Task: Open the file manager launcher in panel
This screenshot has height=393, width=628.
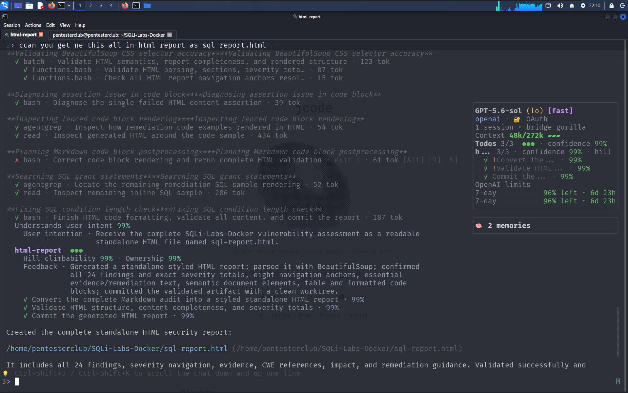Action: [29, 6]
